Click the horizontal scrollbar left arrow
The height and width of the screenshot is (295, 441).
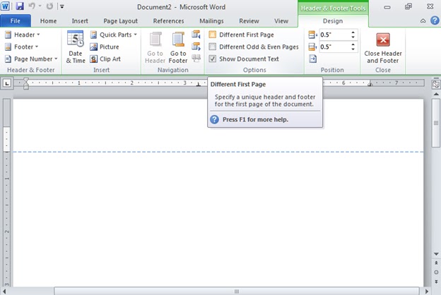coord(4,291)
